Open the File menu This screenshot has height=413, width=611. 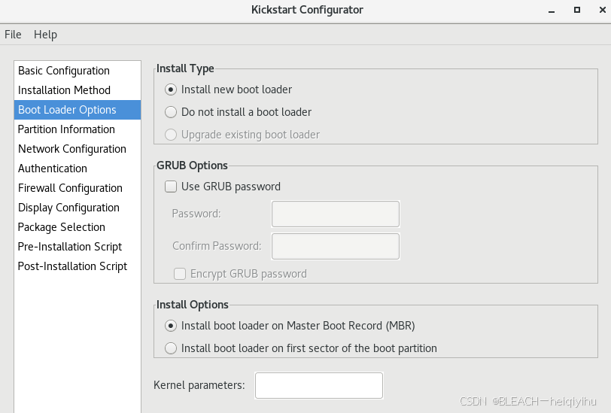point(13,35)
